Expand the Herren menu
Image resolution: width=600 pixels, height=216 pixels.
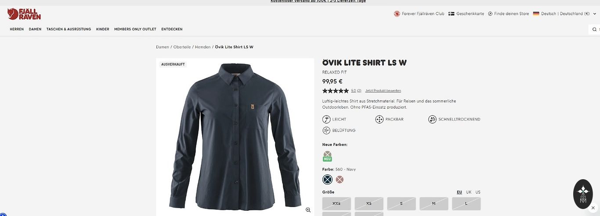coord(17,29)
